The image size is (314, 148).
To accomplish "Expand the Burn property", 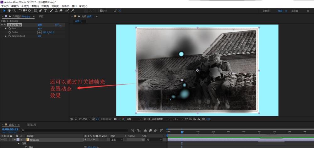I will click(x=6, y=29).
